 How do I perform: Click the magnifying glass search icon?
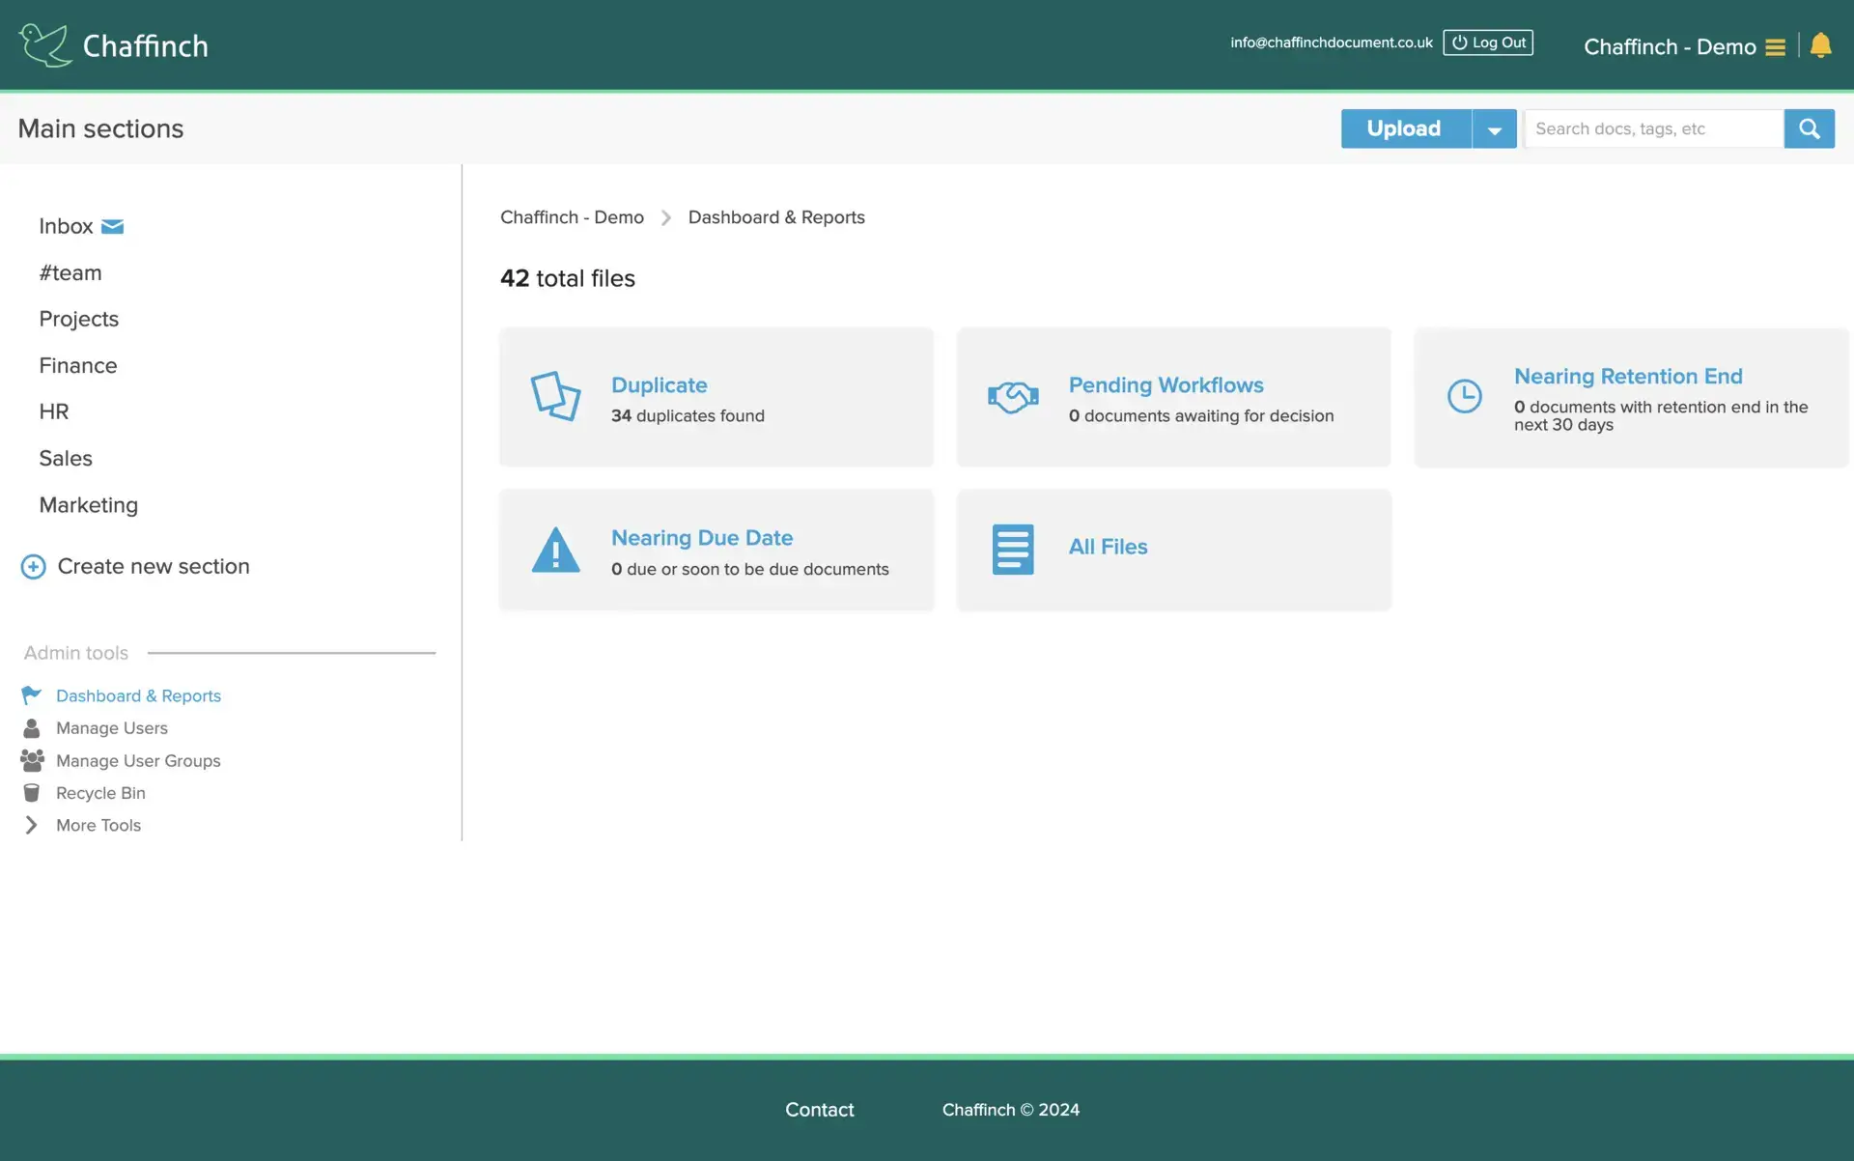[x=1809, y=128]
